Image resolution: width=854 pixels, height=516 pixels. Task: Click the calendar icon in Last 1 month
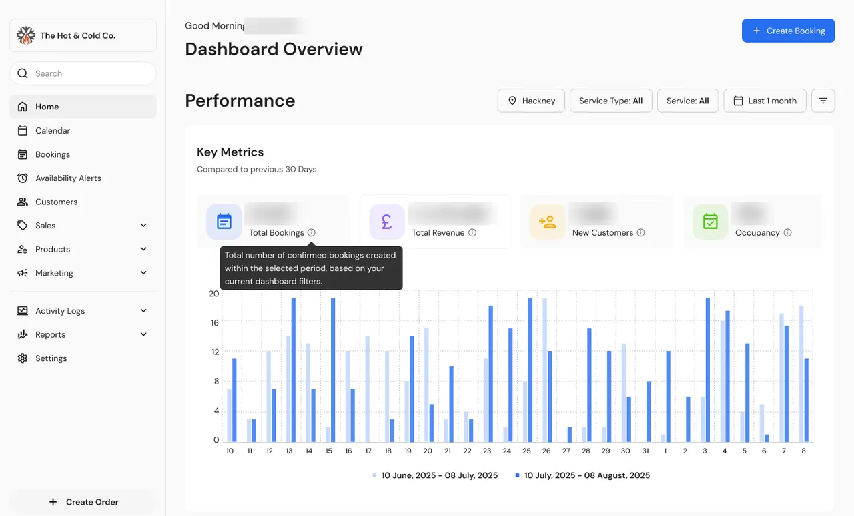click(x=738, y=101)
